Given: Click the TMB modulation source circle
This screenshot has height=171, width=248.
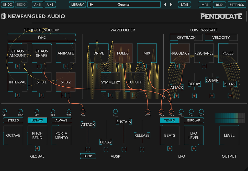Looking at the screenshot, I should [x=69, y=111].
